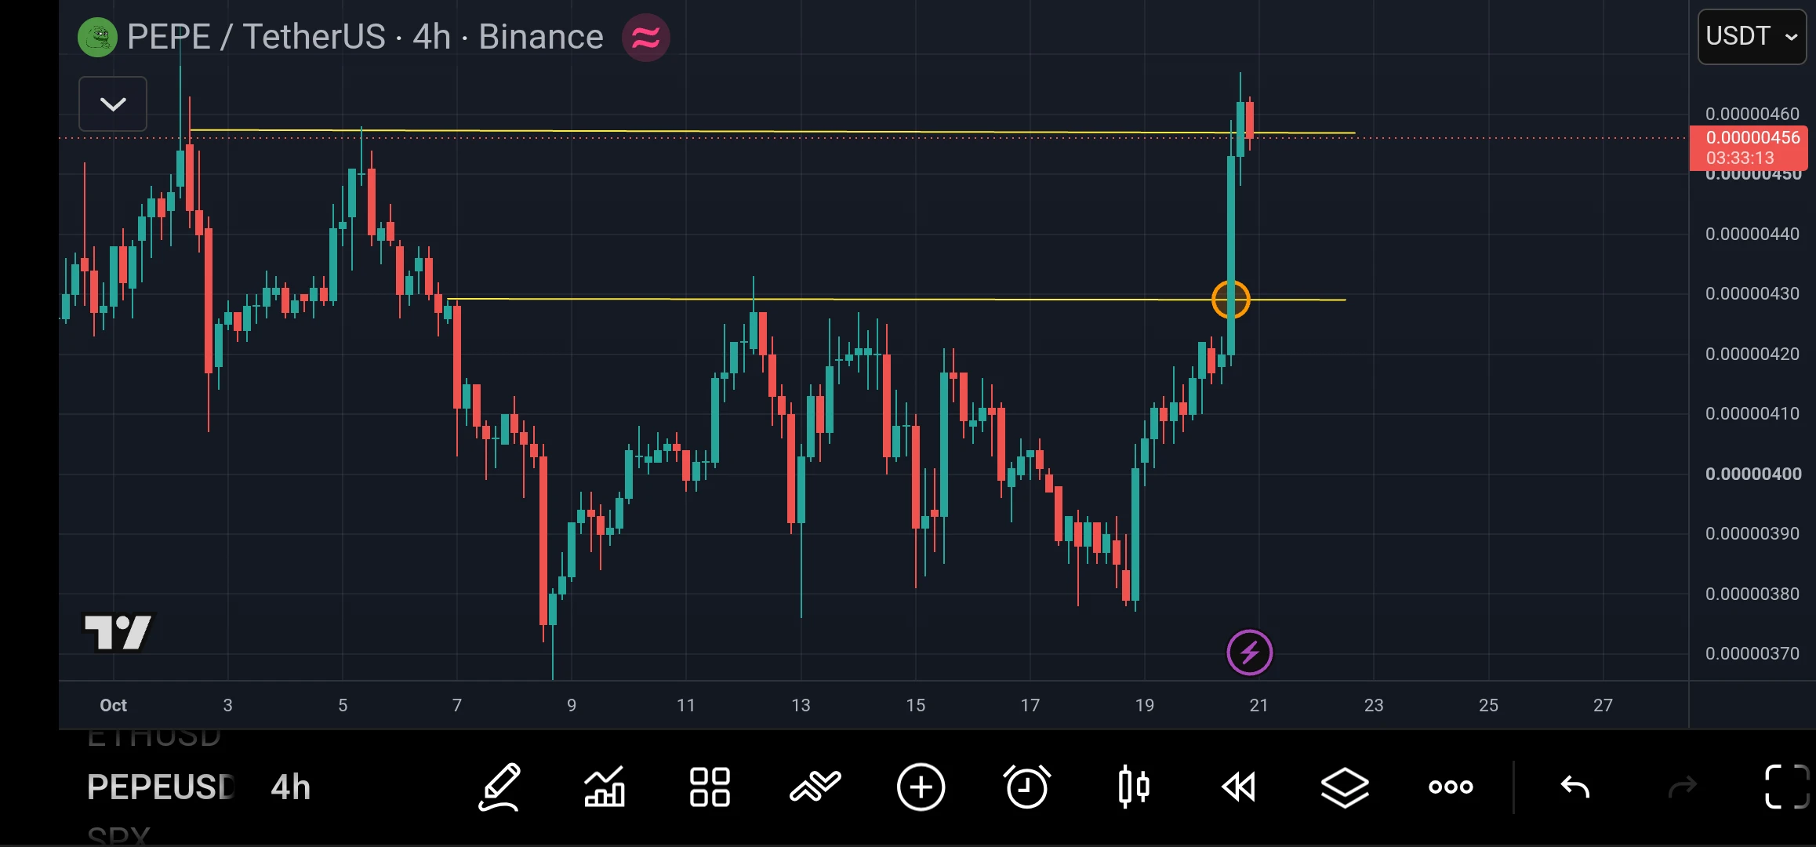The height and width of the screenshot is (847, 1816).
Task: Tap the Oct label on time axis
Action: 113,705
